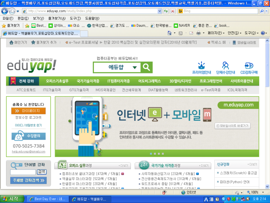Click the browser Forward arrow button
Screen dimensions: 270x203
(x=12, y=11)
